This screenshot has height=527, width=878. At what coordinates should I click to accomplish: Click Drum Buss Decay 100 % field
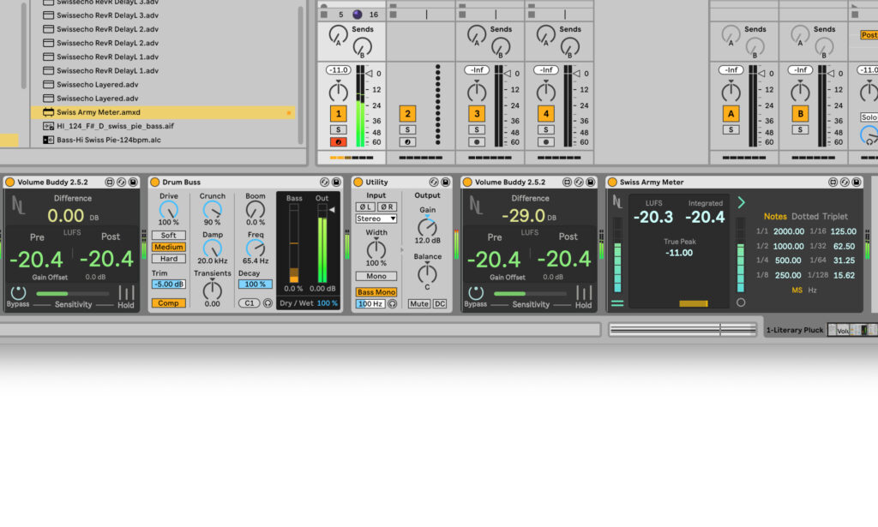pos(255,284)
